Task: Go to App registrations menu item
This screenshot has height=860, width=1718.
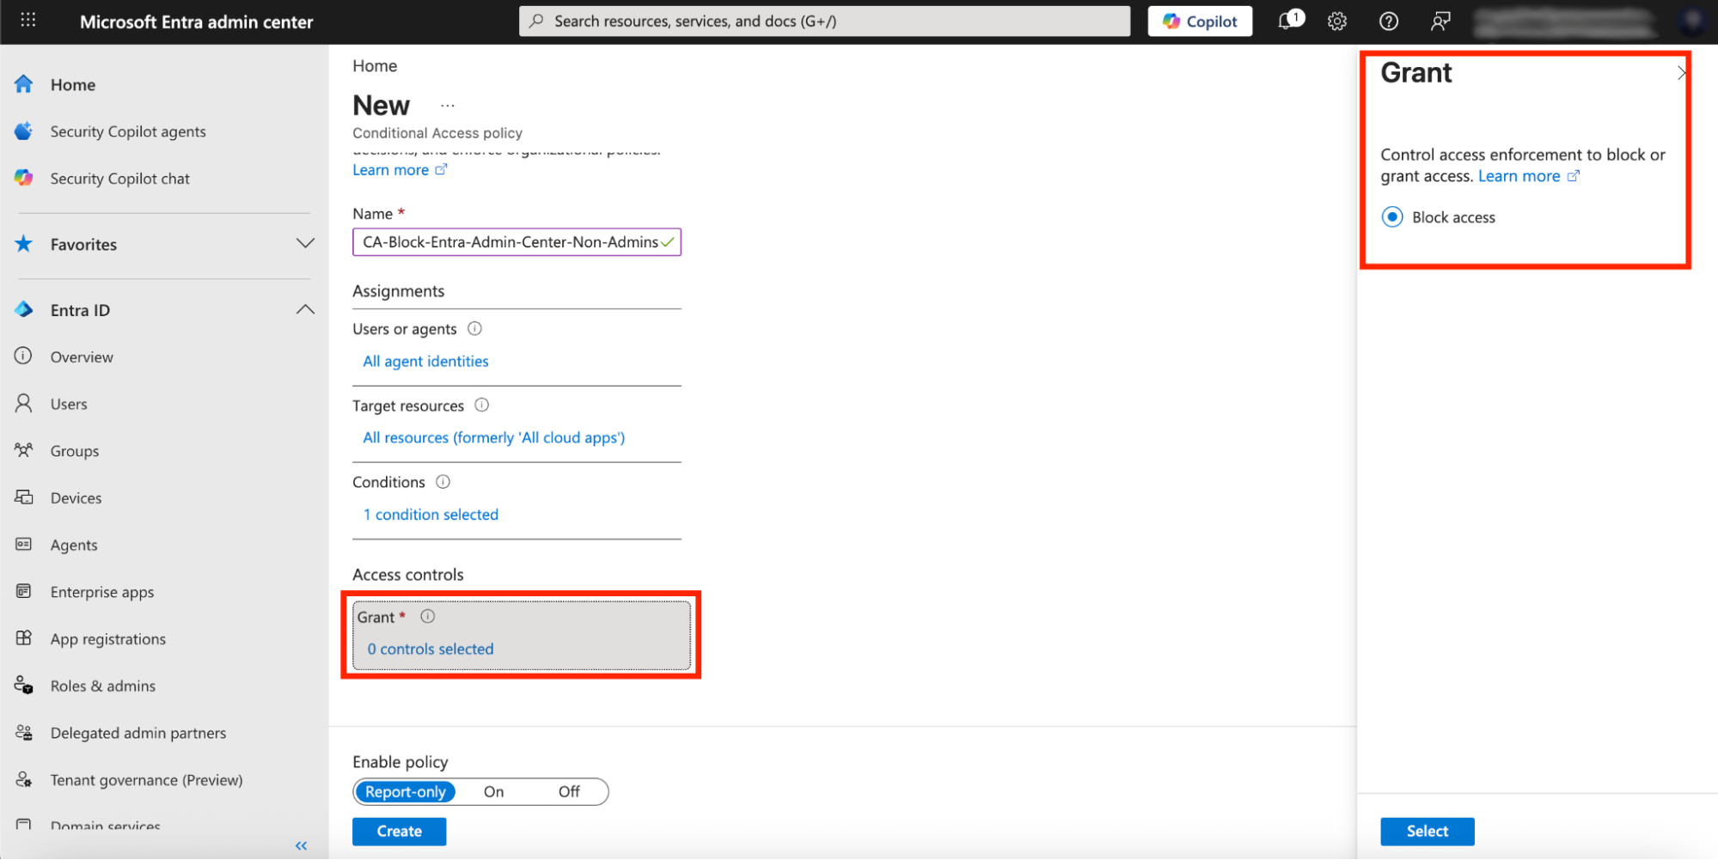Action: (x=108, y=639)
